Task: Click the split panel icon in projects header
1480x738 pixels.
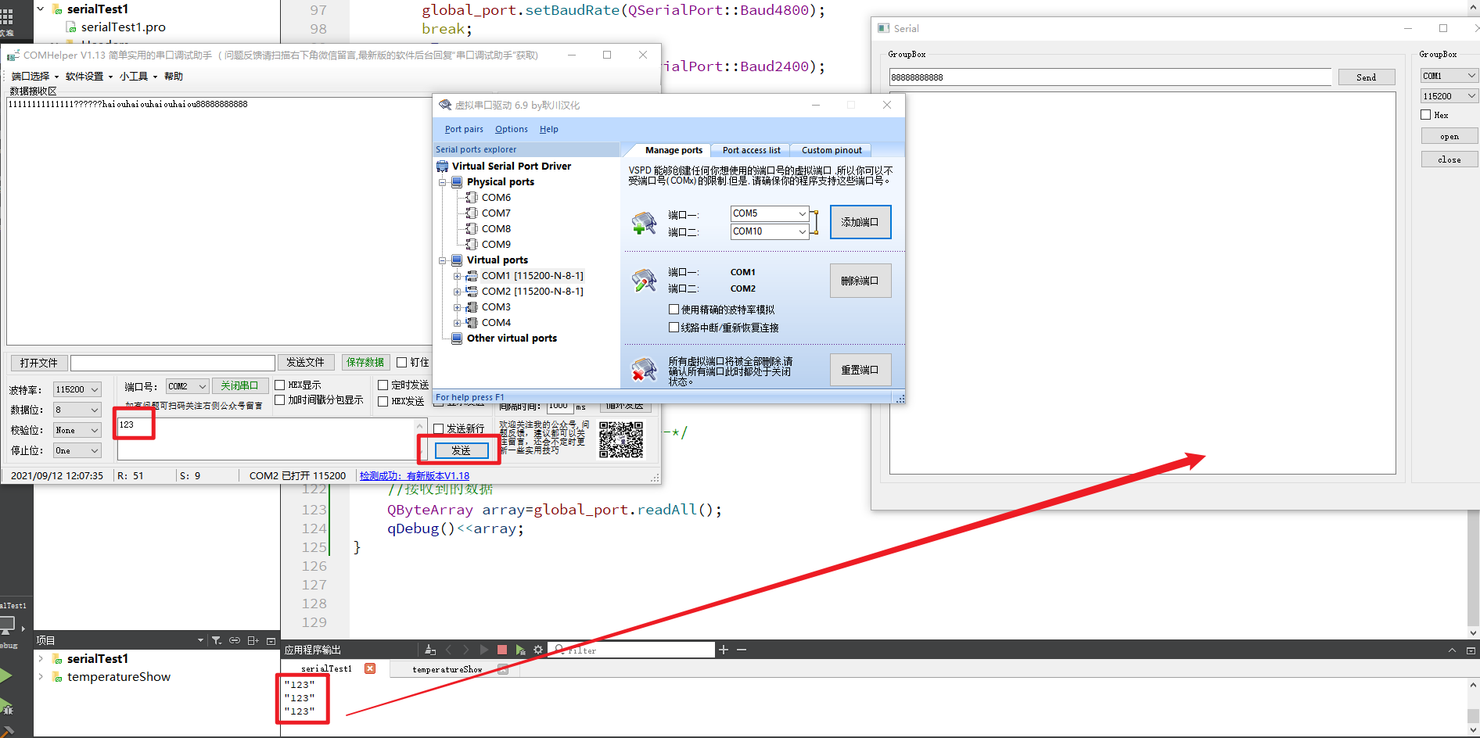Action: click(253, 640)
